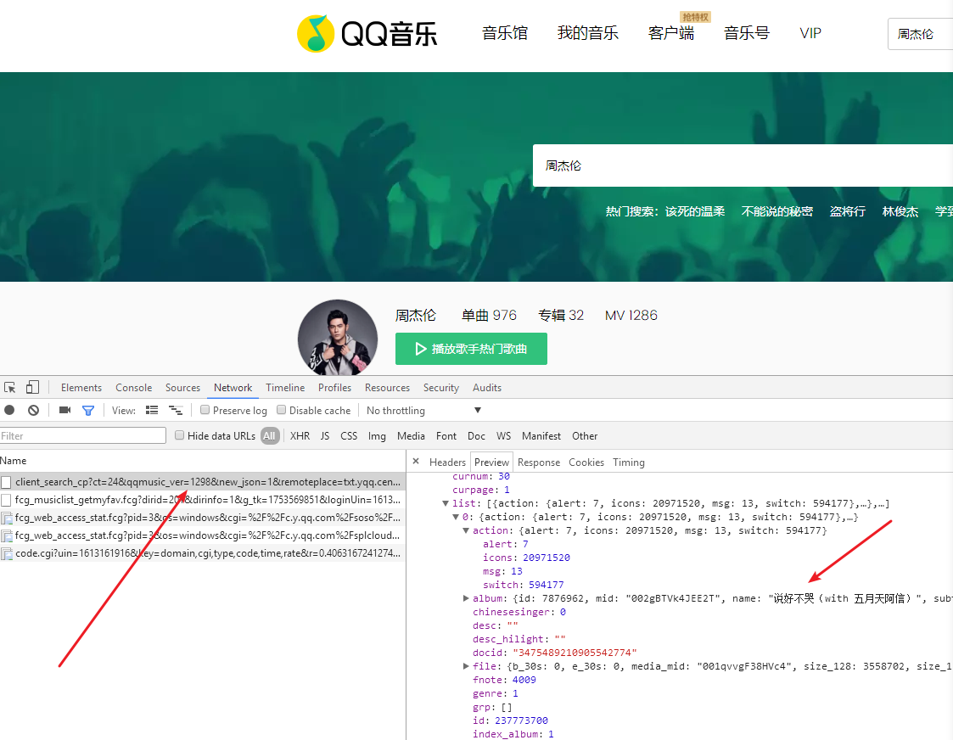Filter requests by Img
This screenshot has height=740, width=953.
pos(377,435)
